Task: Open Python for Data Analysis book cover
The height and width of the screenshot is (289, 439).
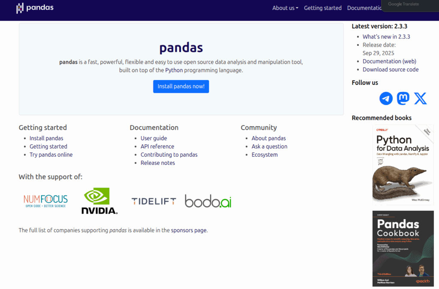Action: point(403,165)
